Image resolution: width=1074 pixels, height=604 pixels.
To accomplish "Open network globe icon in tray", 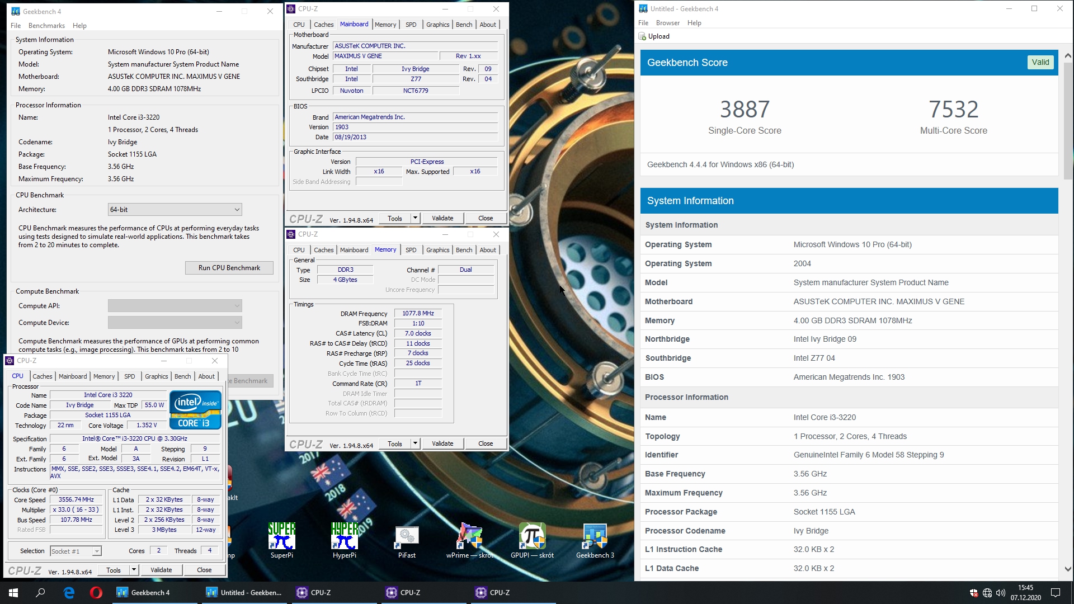I will coord(987,593).
